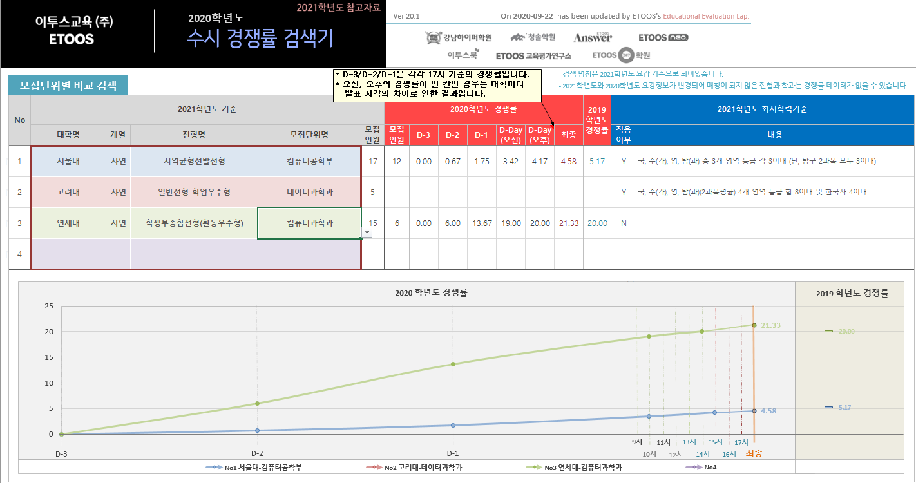Click the 청솔학원 logo
This screenshot has height=483, width=916.
(x=532, y=37)
